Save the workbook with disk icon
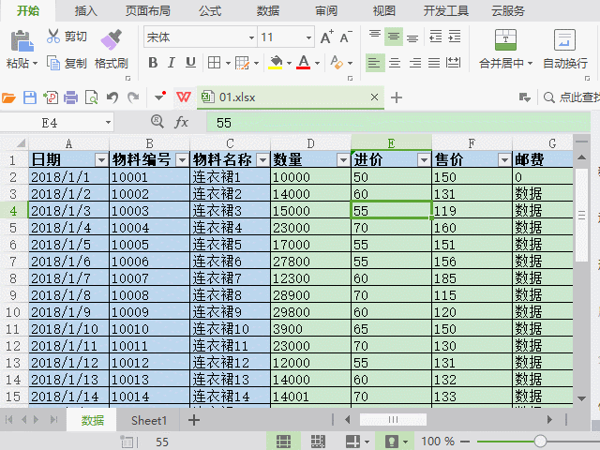Screen dimensions: 600x450 [x=30, y=97]
